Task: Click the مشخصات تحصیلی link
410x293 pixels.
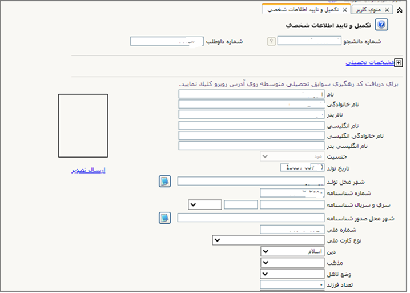Action: tap(370, 63)
